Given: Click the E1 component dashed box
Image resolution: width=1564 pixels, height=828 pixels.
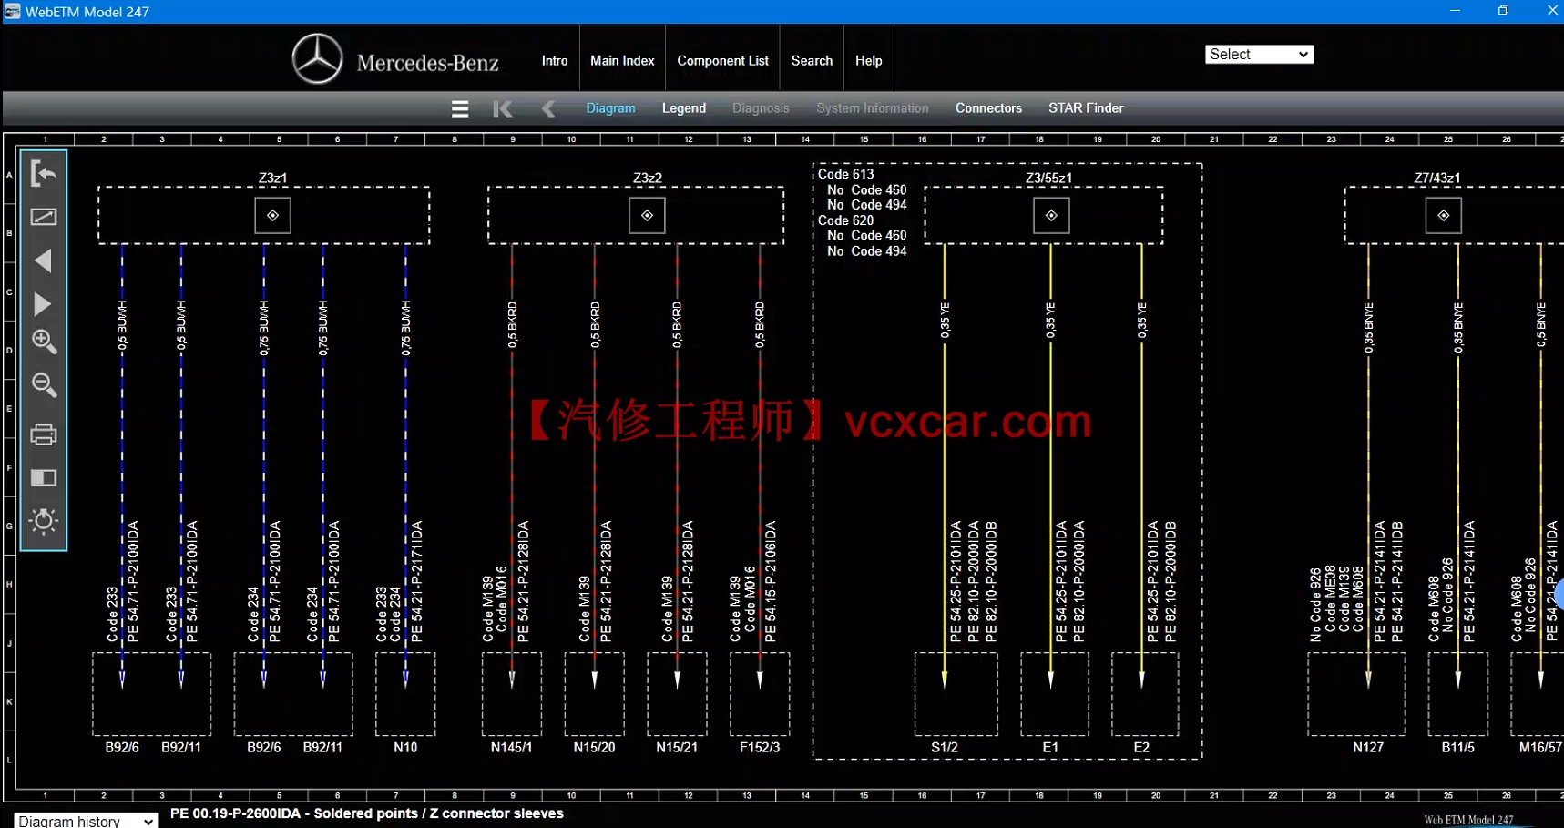Looking at the screenshot, I should pos(1054,694).
